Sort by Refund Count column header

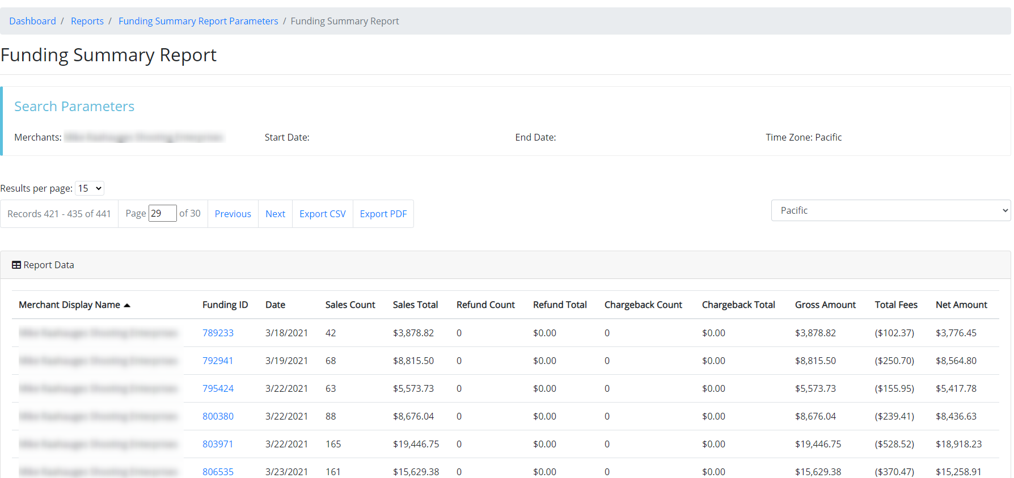click(485, 304)
